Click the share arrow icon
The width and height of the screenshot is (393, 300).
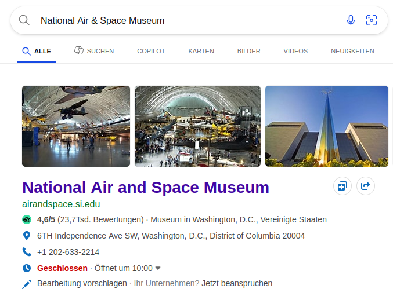coord(366,186)
